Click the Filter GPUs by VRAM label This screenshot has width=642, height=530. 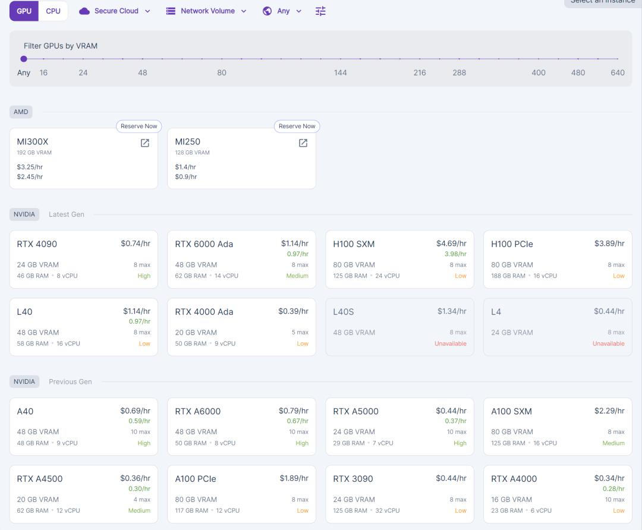click(x=61, y=46)
